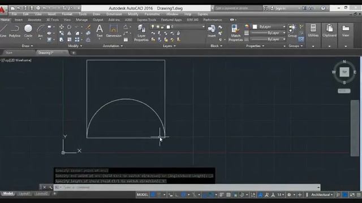Switch to the Annotate ribbon tab

(x=34, y=20)
